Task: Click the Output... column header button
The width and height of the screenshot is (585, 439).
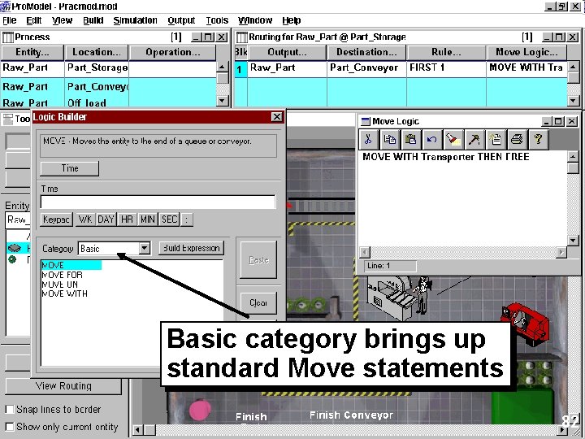Action: [287, 52]
